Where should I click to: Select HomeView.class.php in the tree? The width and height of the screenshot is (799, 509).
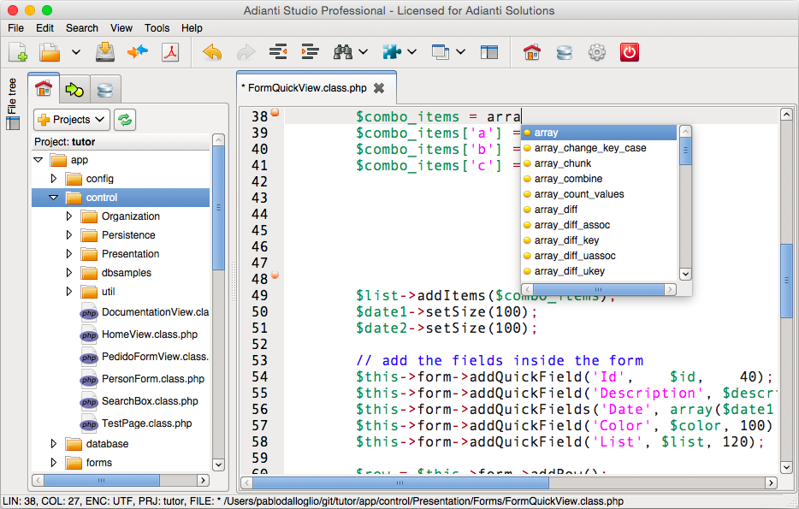[150, 334]
